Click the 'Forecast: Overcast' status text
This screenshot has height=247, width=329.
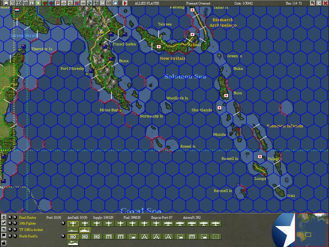[x=198, y=3]
